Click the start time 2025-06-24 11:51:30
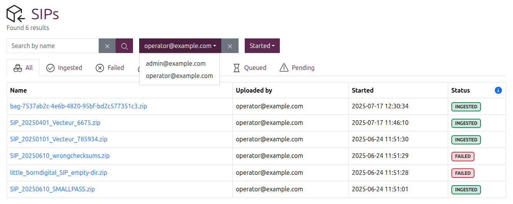 pyautogui.click(x=380, y=139)
